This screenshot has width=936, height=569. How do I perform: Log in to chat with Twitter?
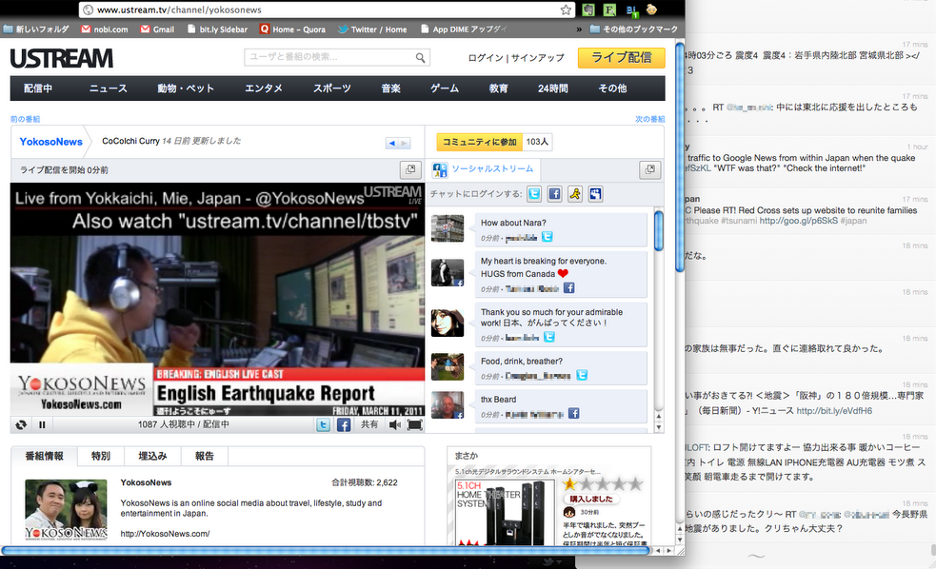534,194
